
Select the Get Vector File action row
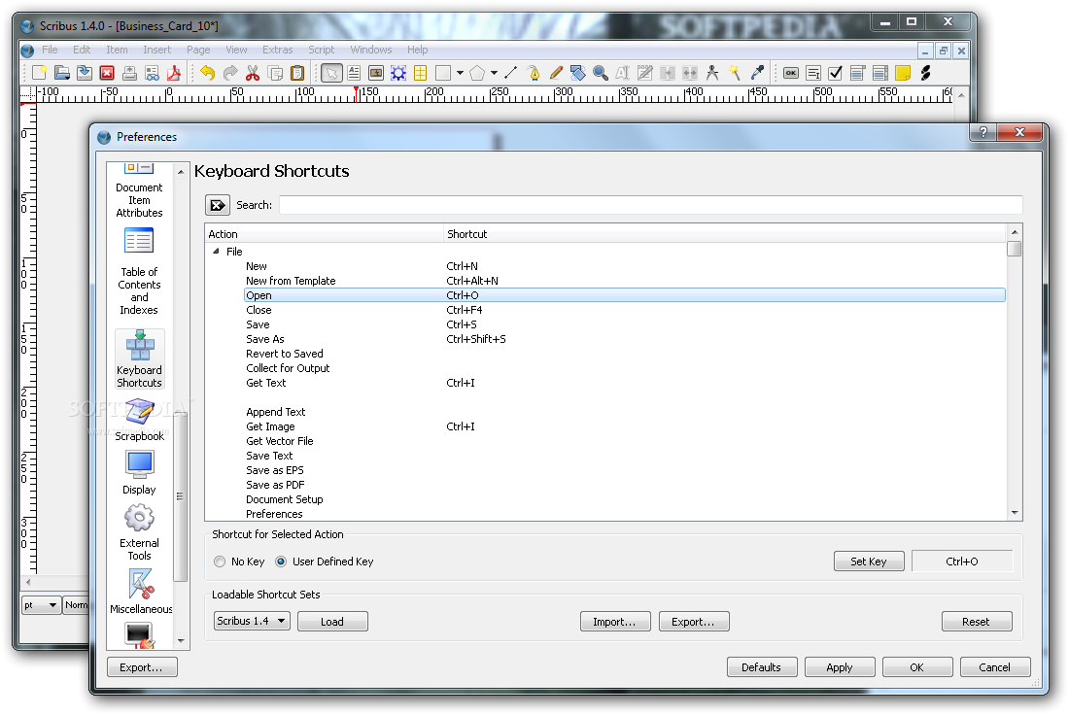624,441
